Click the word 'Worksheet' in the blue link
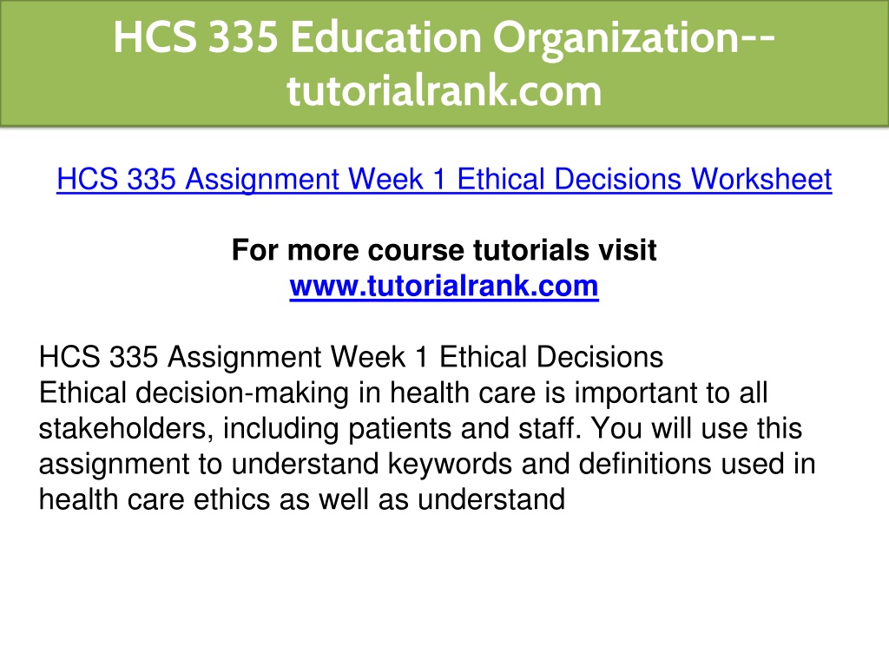The height and width of the screenshot is (667, 889). pos(761,179)
